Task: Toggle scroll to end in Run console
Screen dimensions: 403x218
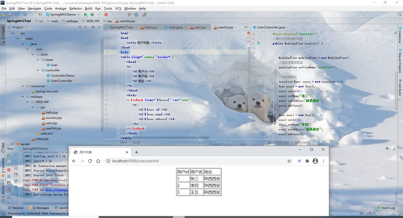Action: [16, 175]
